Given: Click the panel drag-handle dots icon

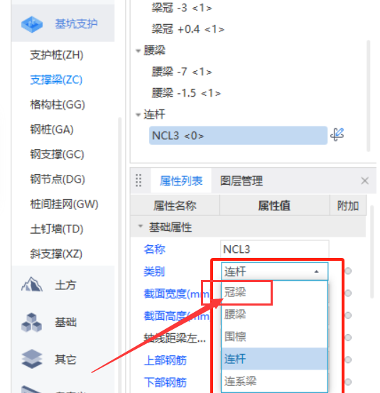Looking at the screenshot, I should point(139,181).
